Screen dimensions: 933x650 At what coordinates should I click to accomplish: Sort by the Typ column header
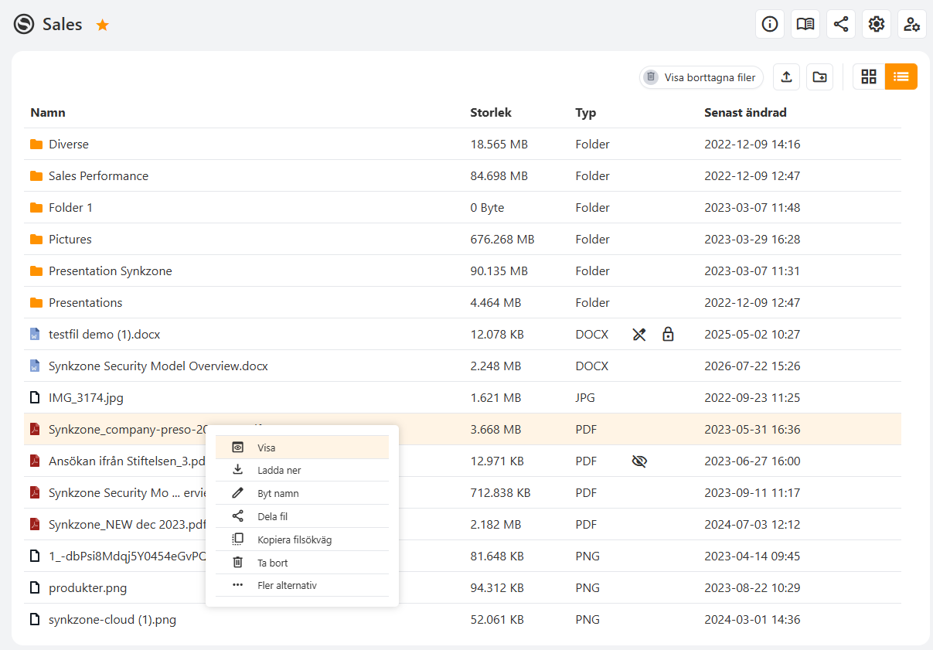click(x=586, y=113)
